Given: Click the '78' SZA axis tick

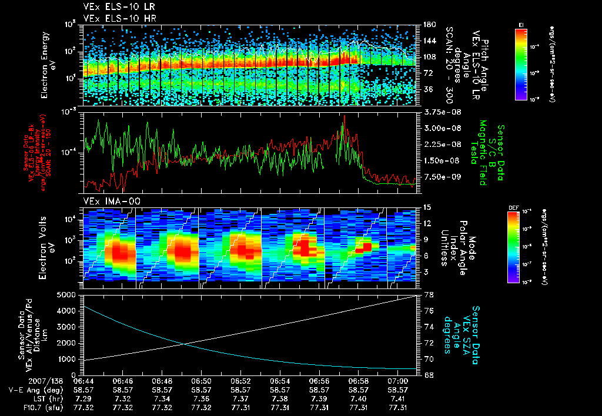Looking at the screenshot, I should tap(429, 295).
